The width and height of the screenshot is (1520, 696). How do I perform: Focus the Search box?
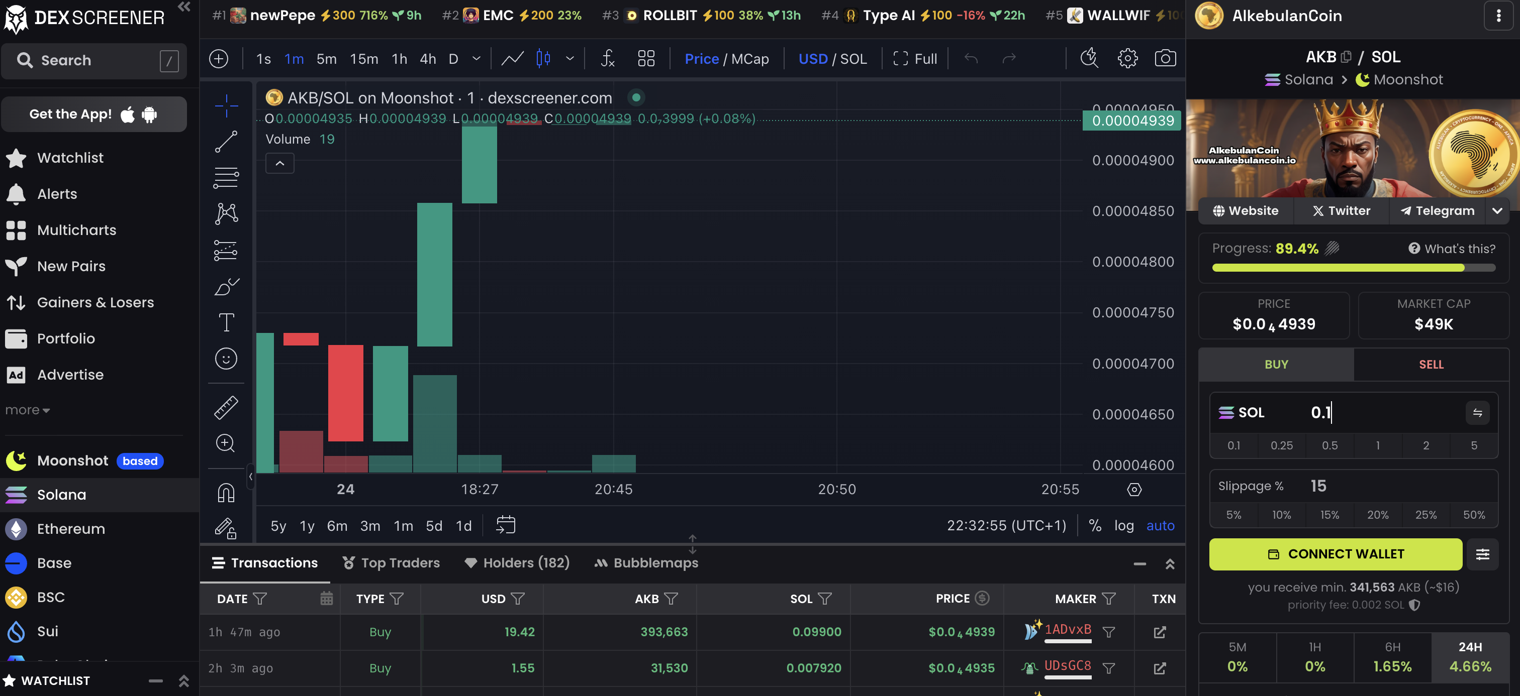94,61
